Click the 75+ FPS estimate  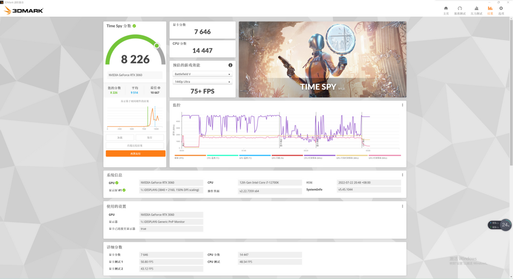pyautogui.click(x=203, y=91)
